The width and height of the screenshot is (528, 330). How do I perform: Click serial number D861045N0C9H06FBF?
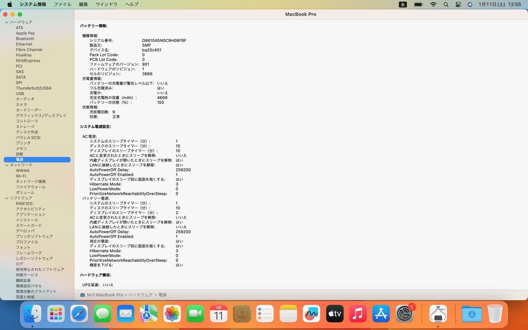pos(164,40)
